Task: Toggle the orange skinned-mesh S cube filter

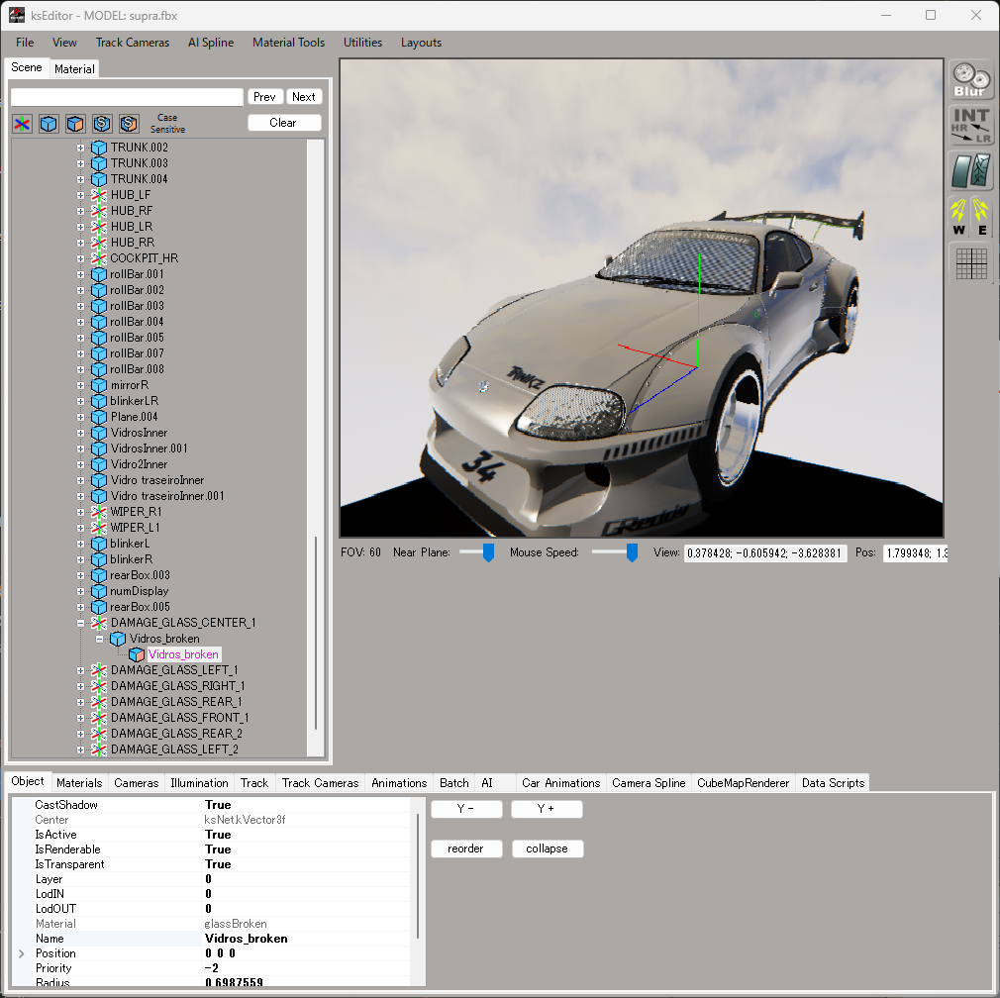Action: click(129, 124)
